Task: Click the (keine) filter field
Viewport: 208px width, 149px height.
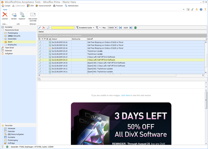Action: click(x=122, y=32)
